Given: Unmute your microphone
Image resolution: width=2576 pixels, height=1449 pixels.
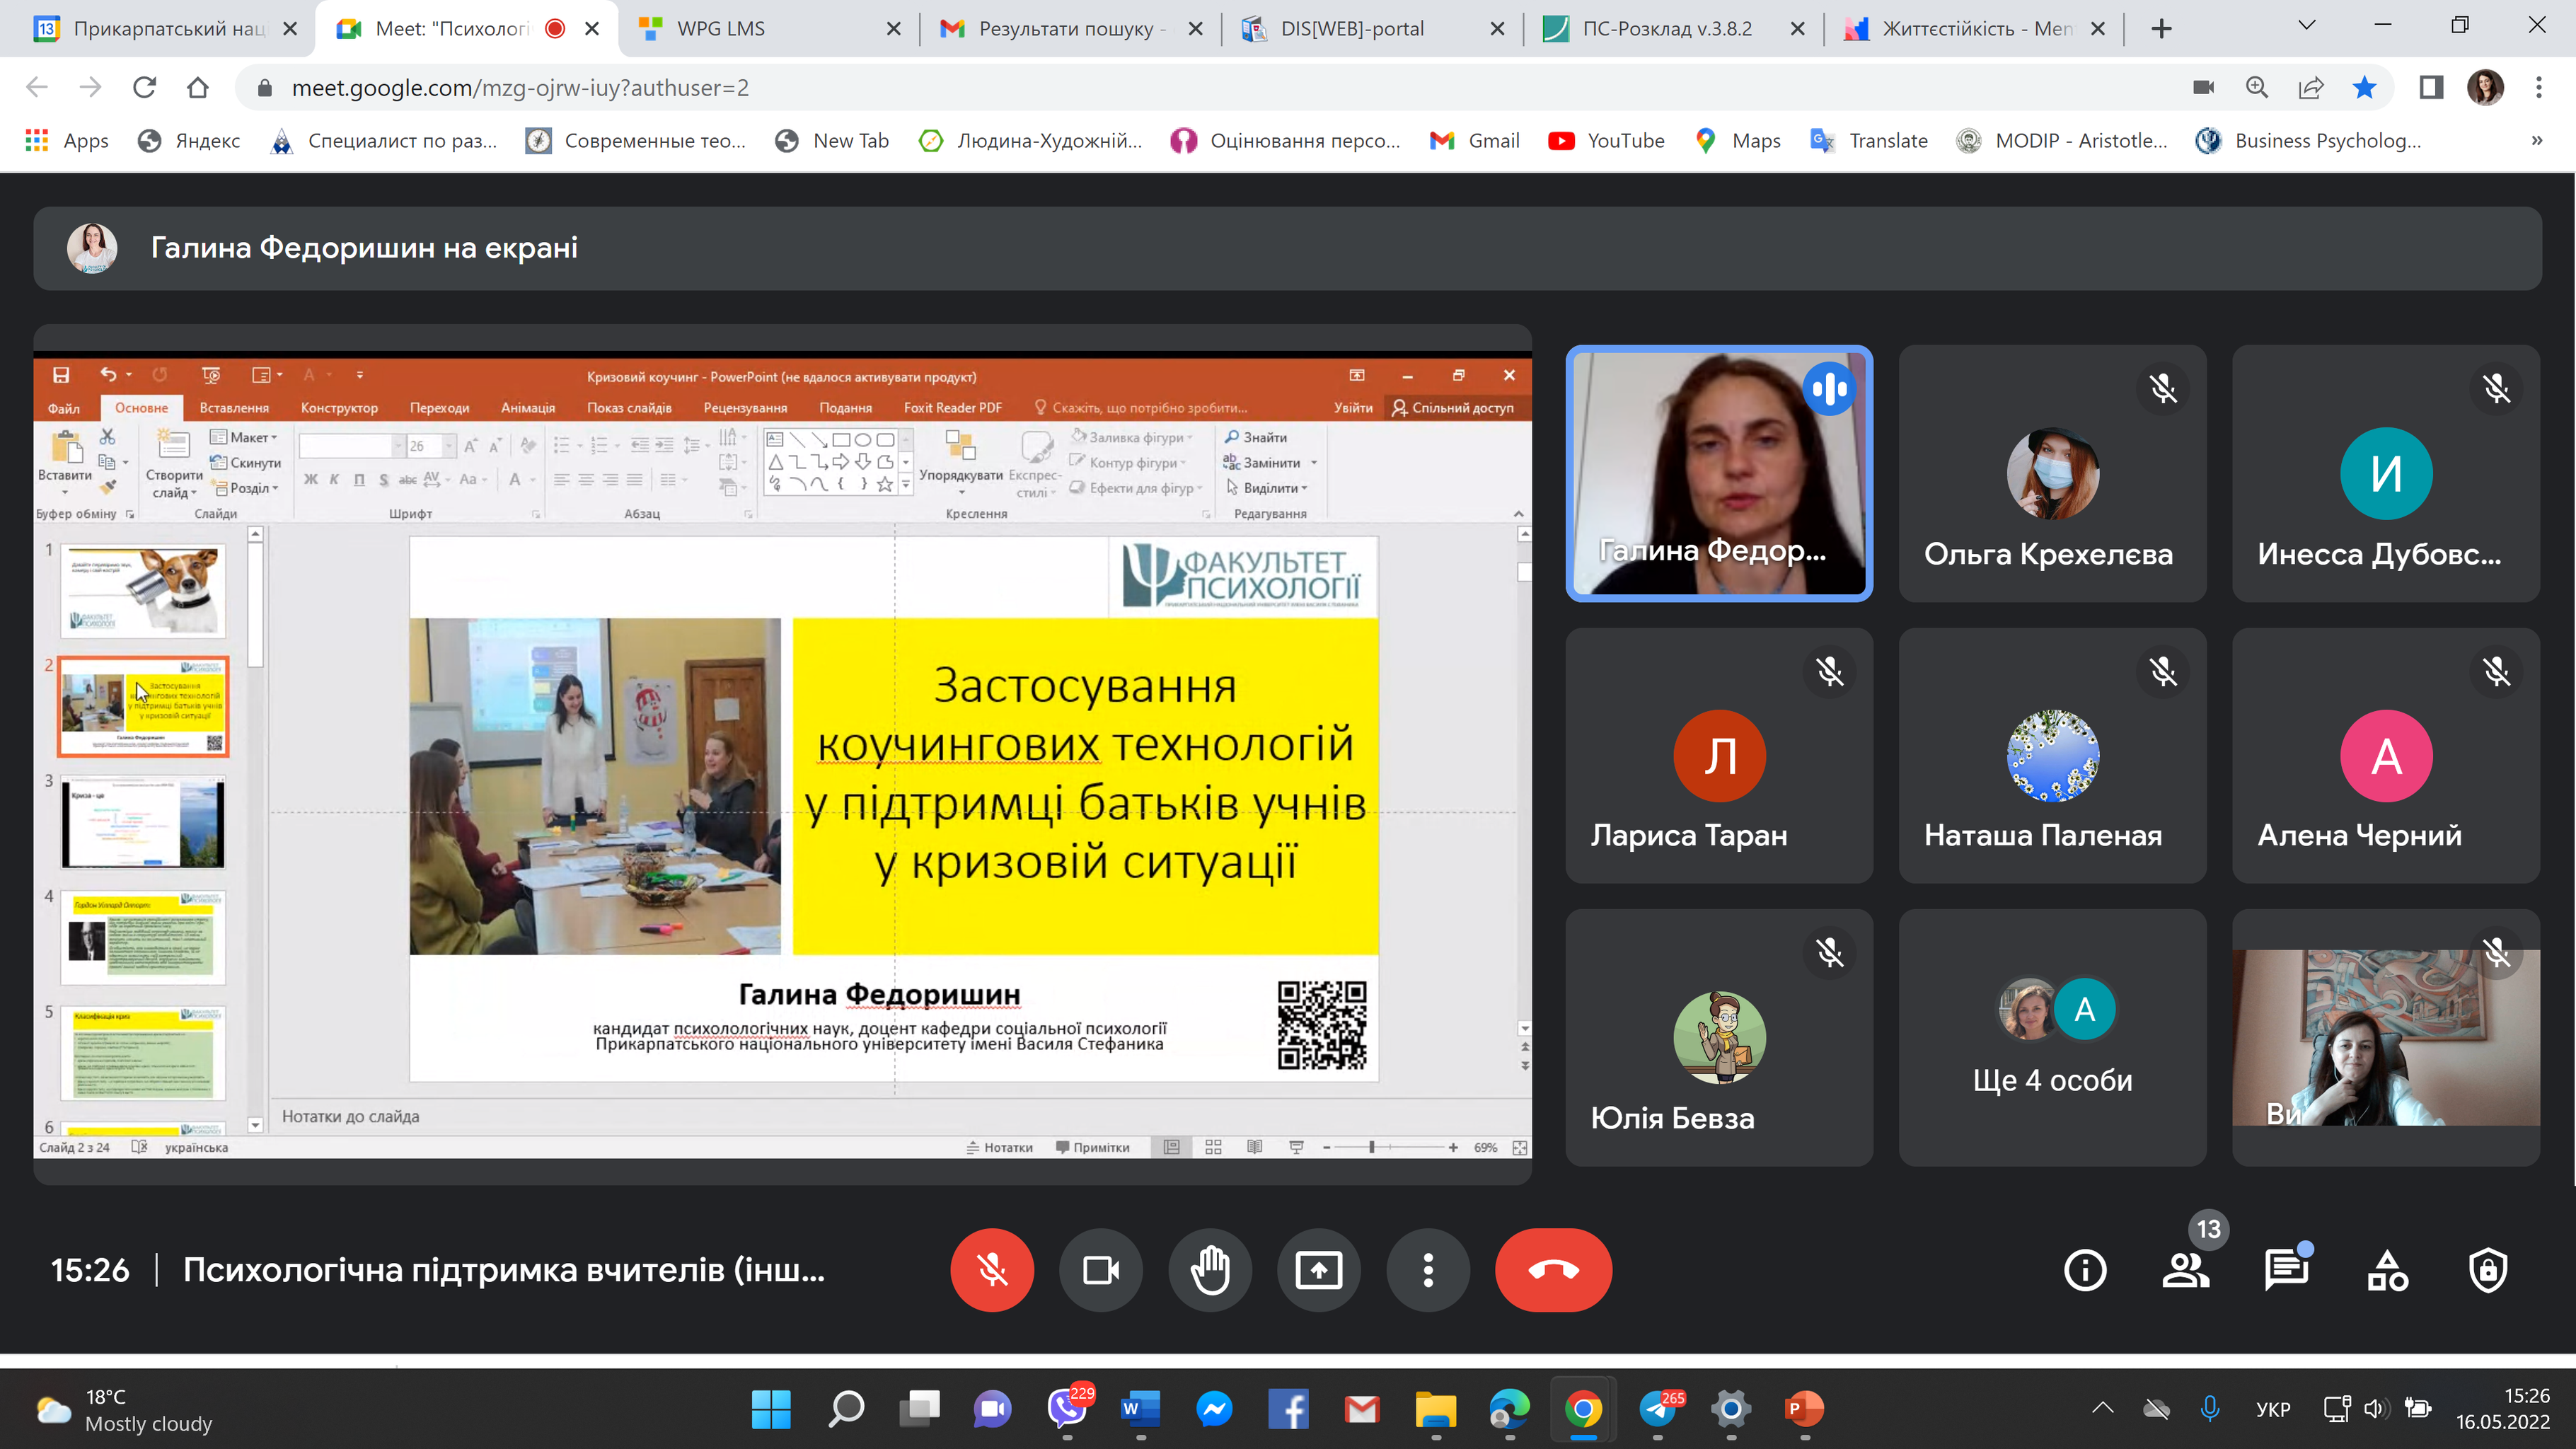Looking at the screenshot, I should tap(992, 1270).
